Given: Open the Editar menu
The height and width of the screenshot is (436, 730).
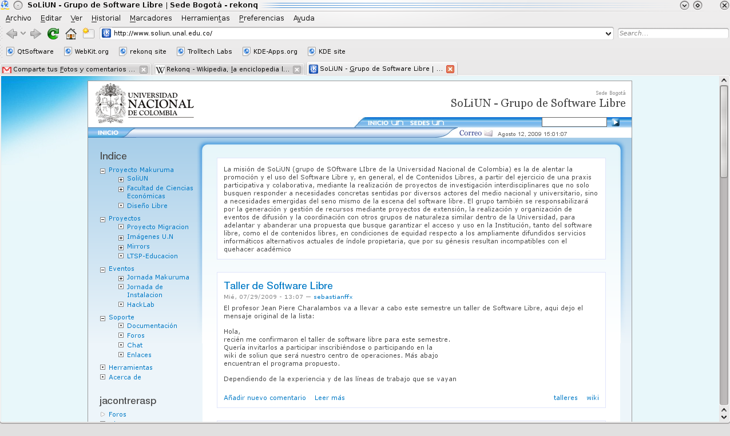Looking at the screenshot, I should 51,18.
